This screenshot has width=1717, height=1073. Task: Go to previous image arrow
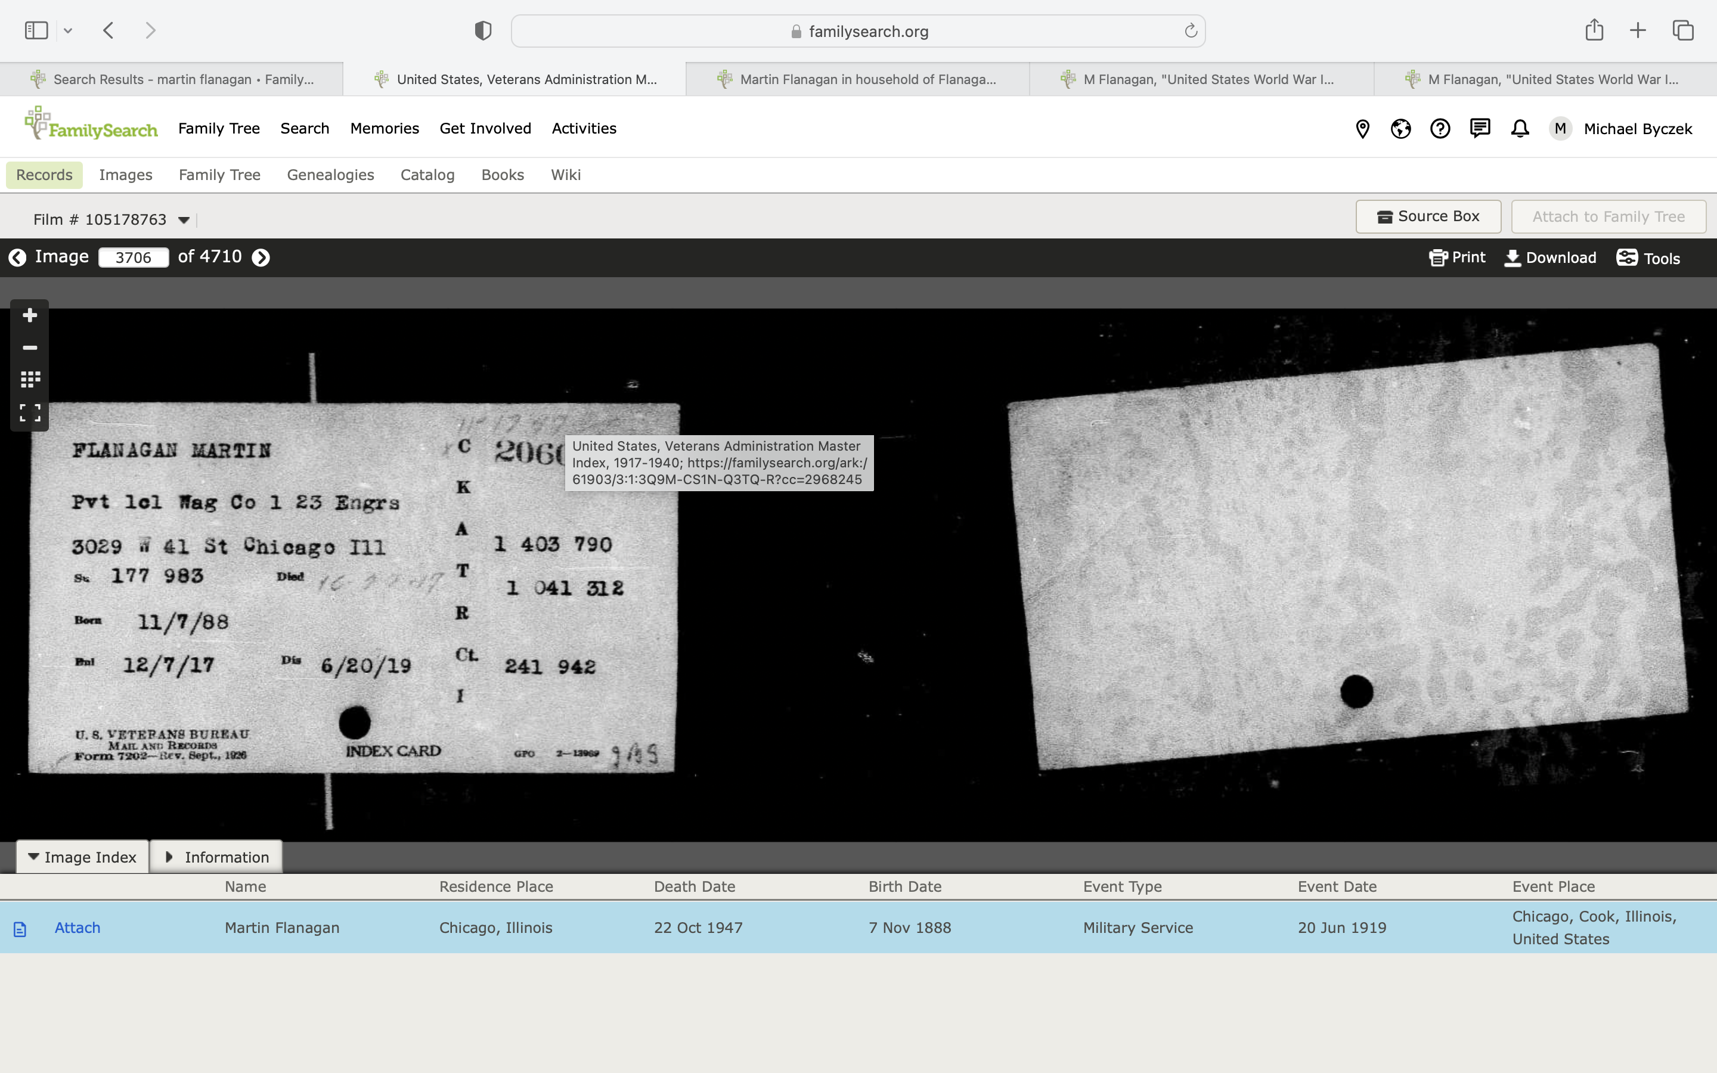(x=17, y=258)
